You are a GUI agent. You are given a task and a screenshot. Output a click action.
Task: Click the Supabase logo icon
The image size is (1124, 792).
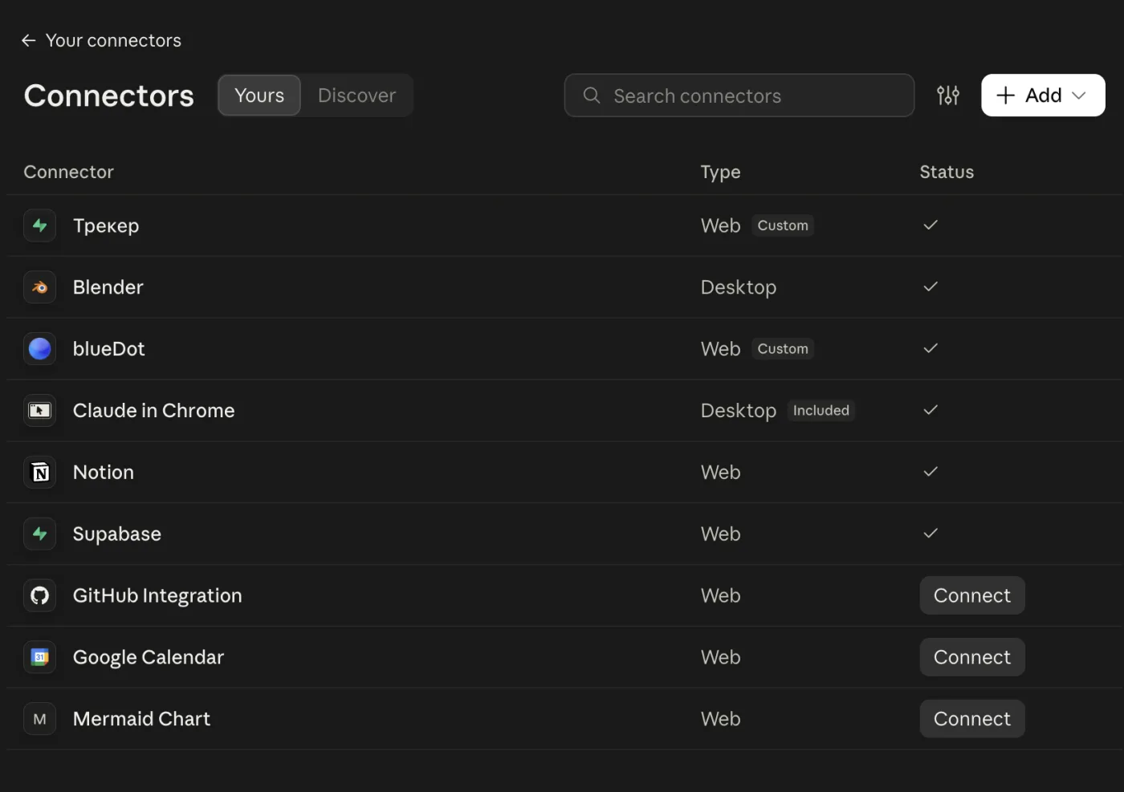[39, 534]
